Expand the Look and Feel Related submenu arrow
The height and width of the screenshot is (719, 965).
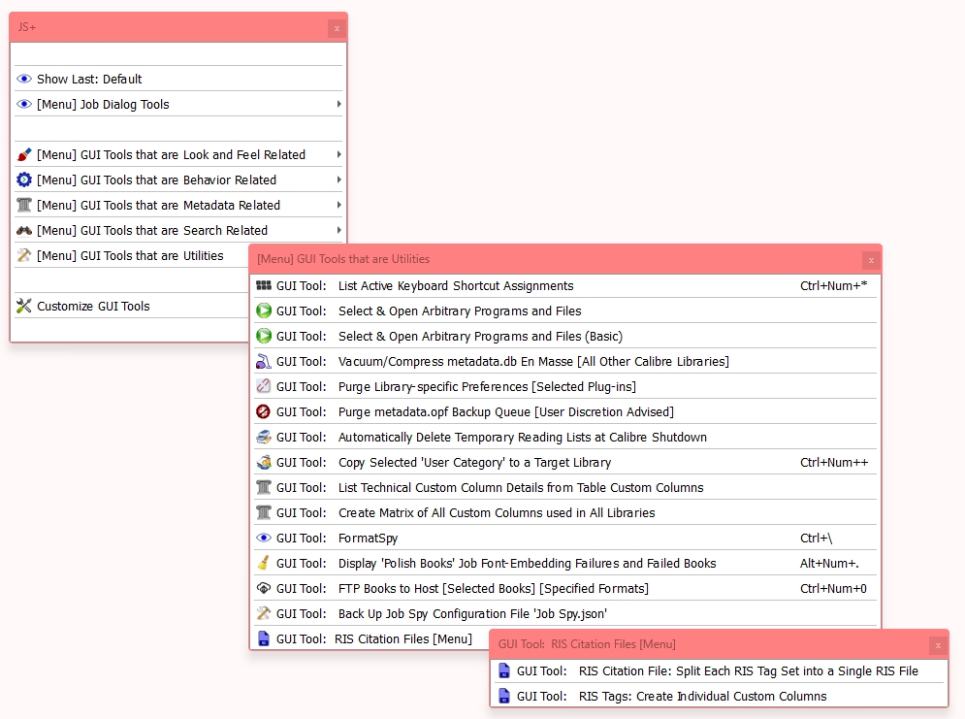(x=339, y=154)
